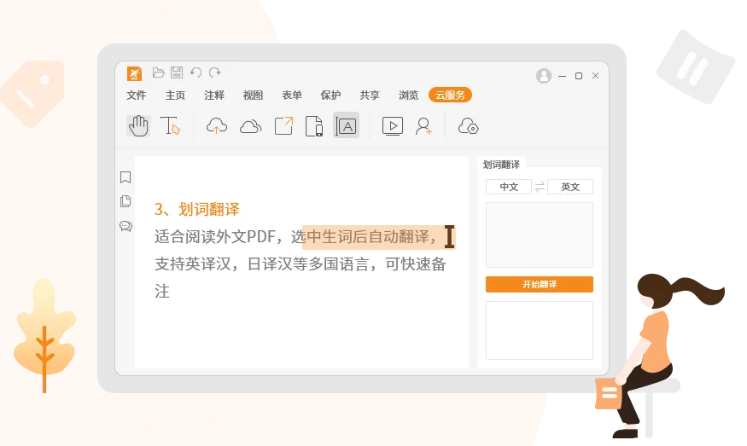Close the PDF reader window
The height and width of the screenshot is (446, 747).
tap(596, 76)
